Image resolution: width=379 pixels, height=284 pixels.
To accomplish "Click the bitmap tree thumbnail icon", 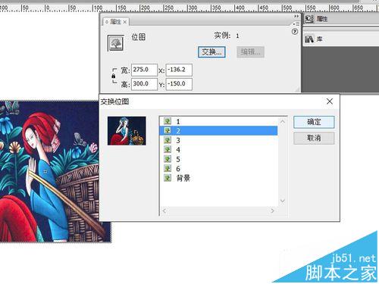I will click(116, 43).
